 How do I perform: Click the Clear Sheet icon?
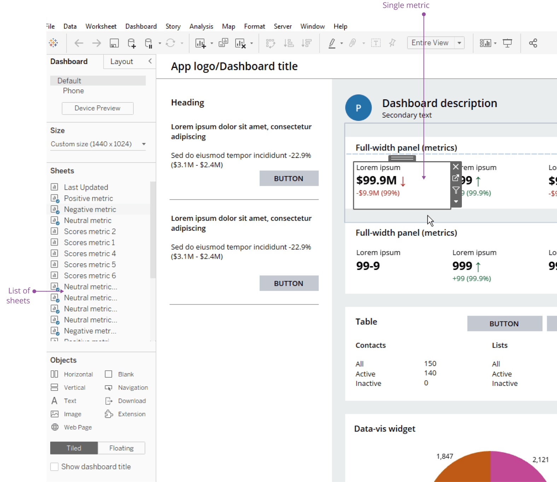click(240, 43)
